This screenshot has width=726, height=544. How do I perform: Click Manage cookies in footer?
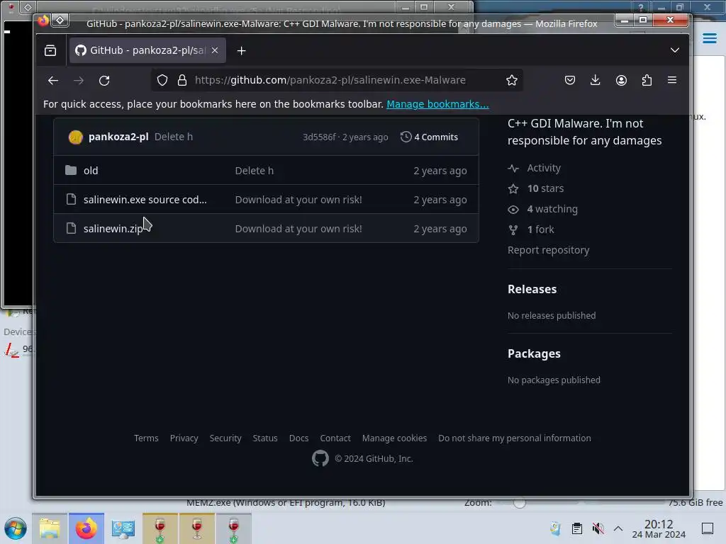[394, 438]
